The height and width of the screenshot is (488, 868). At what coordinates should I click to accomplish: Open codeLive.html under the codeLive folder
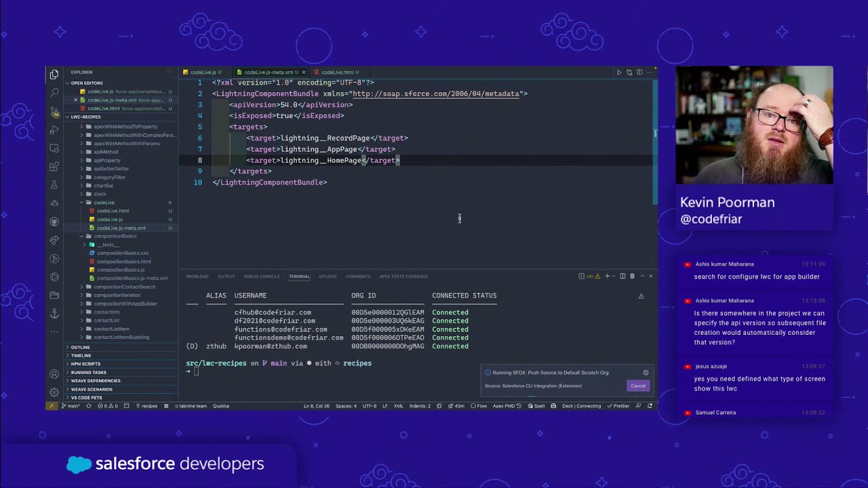point(113,211)
